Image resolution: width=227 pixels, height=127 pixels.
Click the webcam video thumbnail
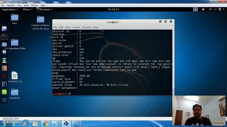(x=199, y=110)
